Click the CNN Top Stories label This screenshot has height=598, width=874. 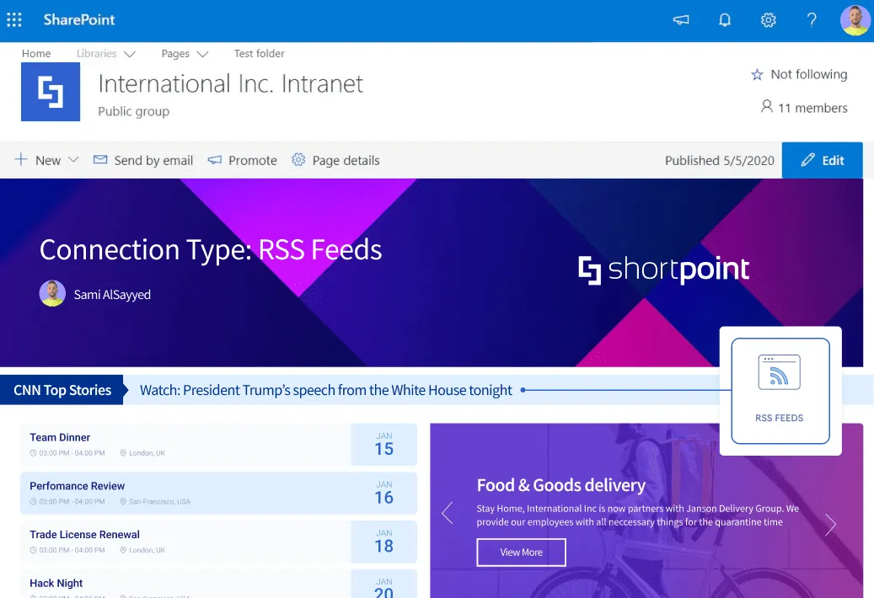tap(62, 390)
